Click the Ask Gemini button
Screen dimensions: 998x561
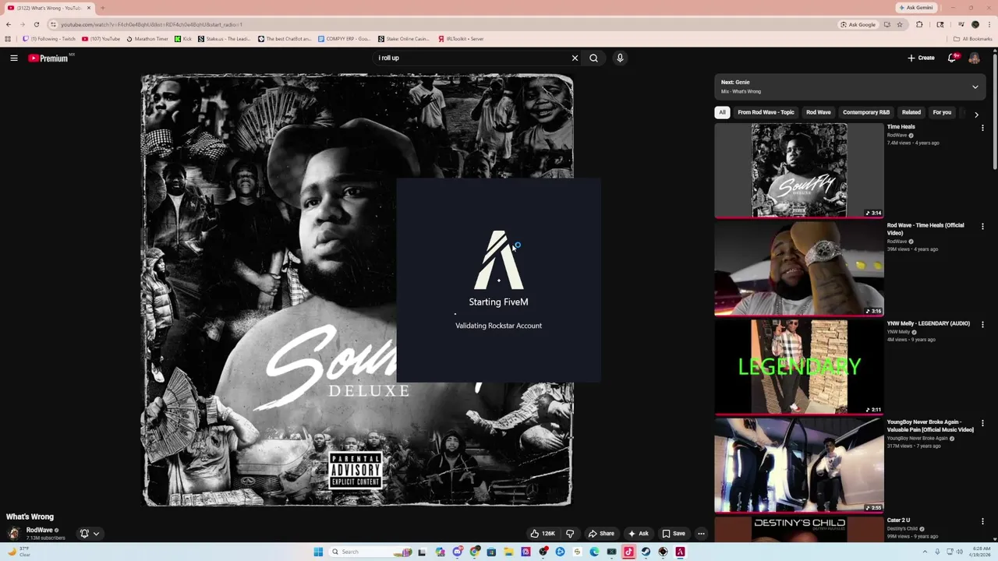pyautogui.click(x=915, y=8)
